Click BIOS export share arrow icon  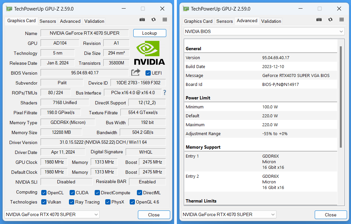point(136,72)
